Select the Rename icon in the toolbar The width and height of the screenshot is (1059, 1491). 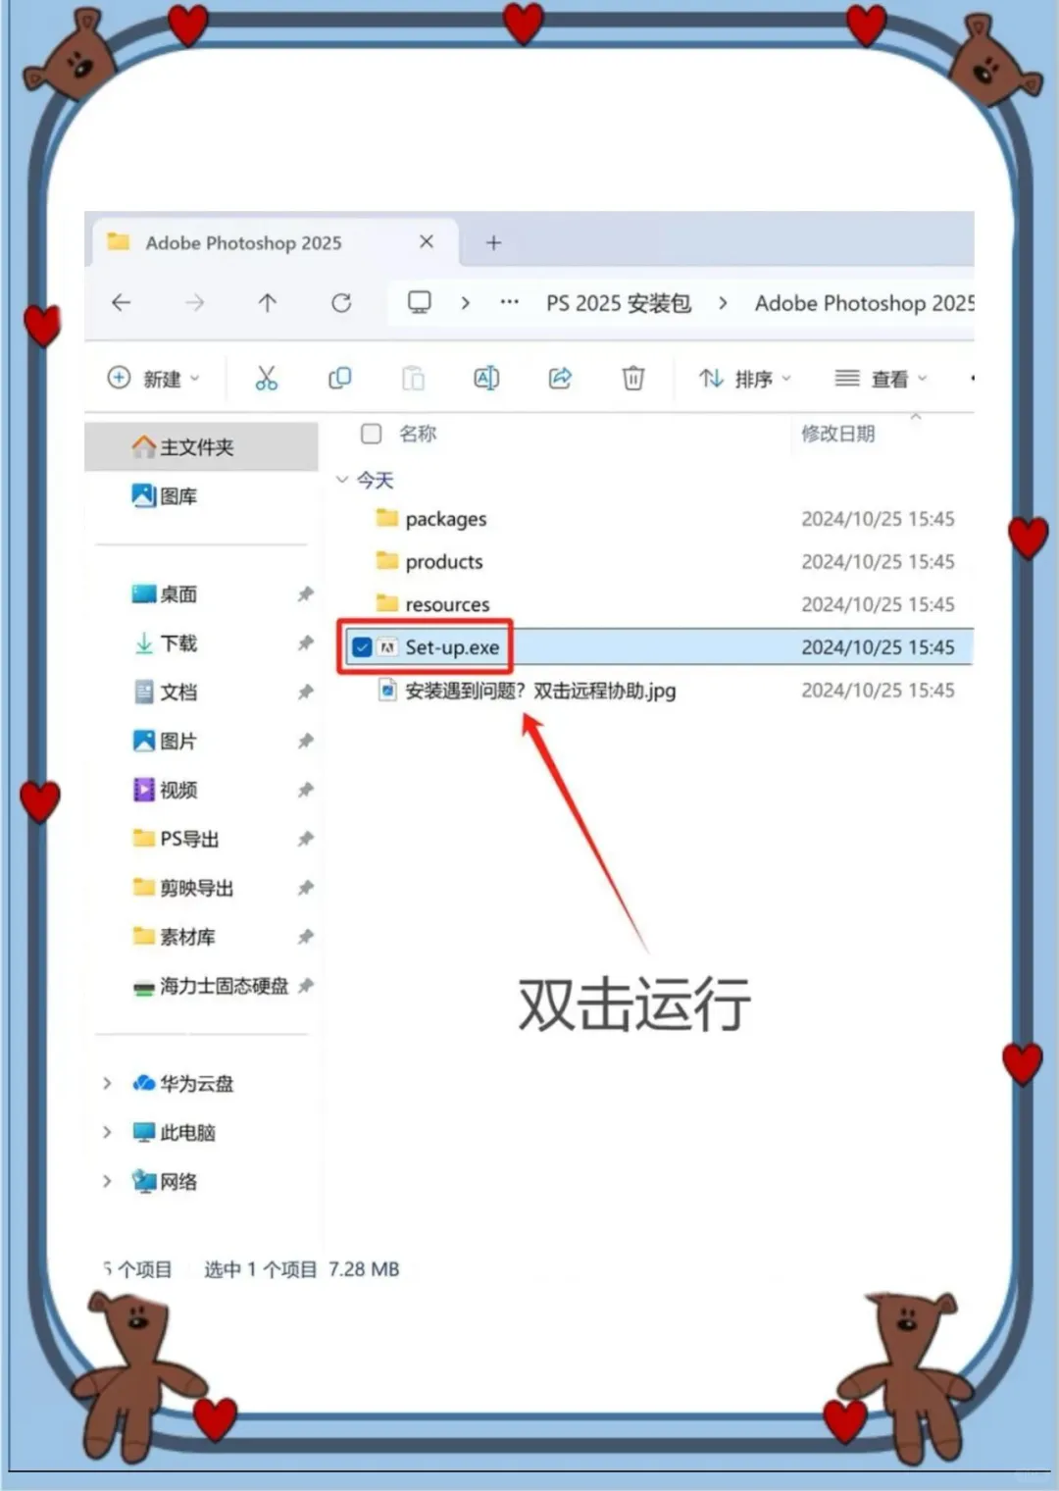coord(485,378)
